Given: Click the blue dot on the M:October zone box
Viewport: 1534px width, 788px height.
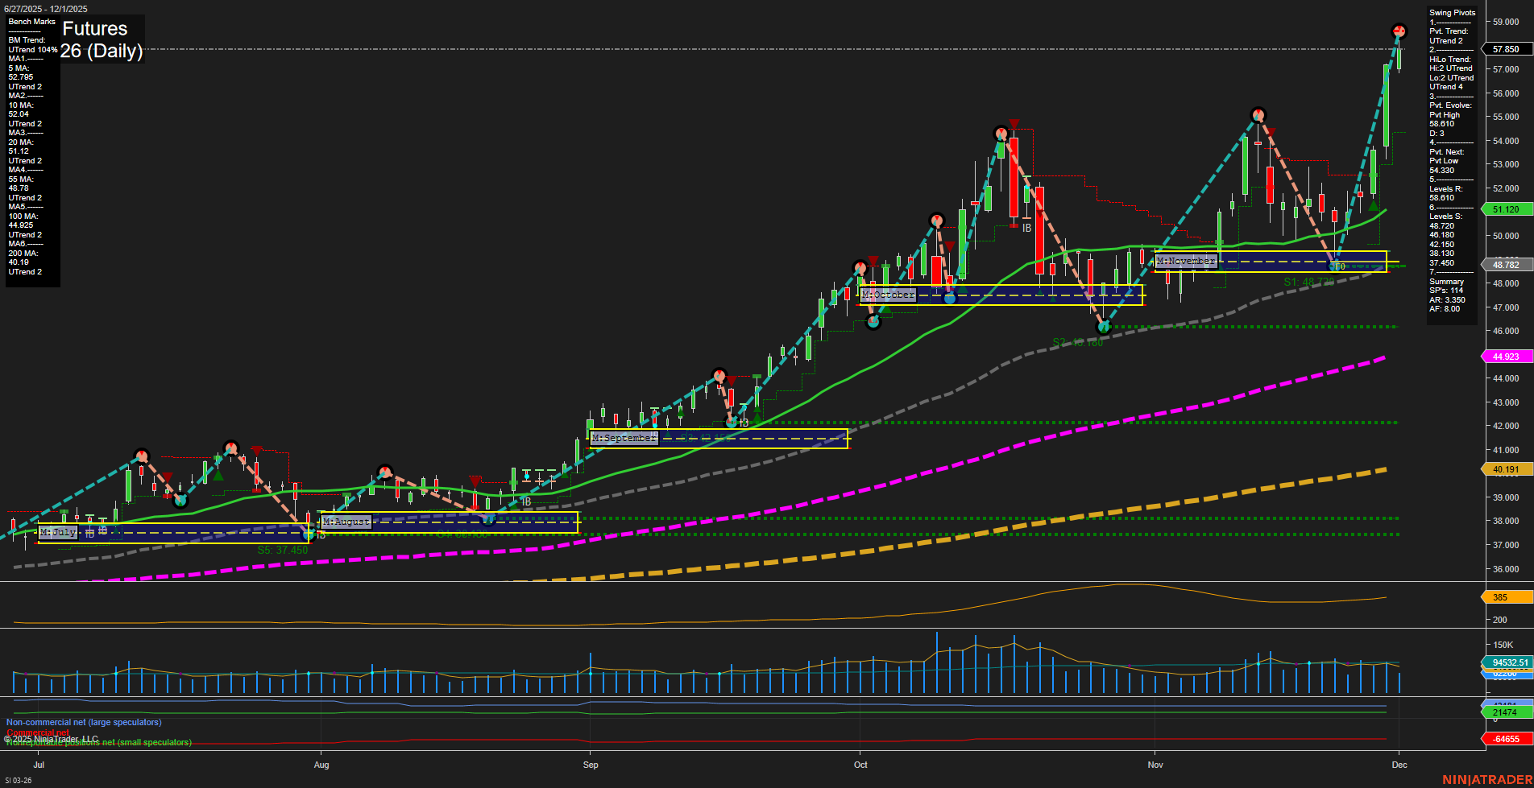Looking at the screenshot, I should pyautogui.click(x=951, y=298).
